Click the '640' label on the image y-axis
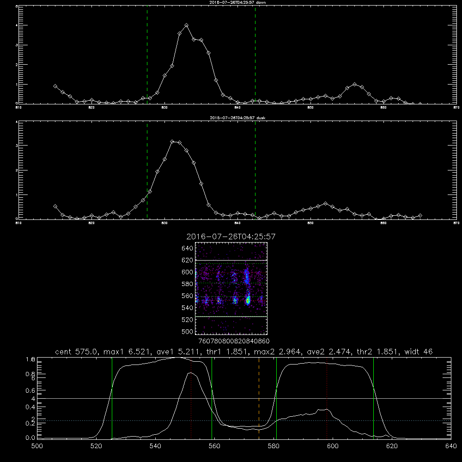Image resolution: width=462 pixels, height=462 pixels. pos(188,248)
